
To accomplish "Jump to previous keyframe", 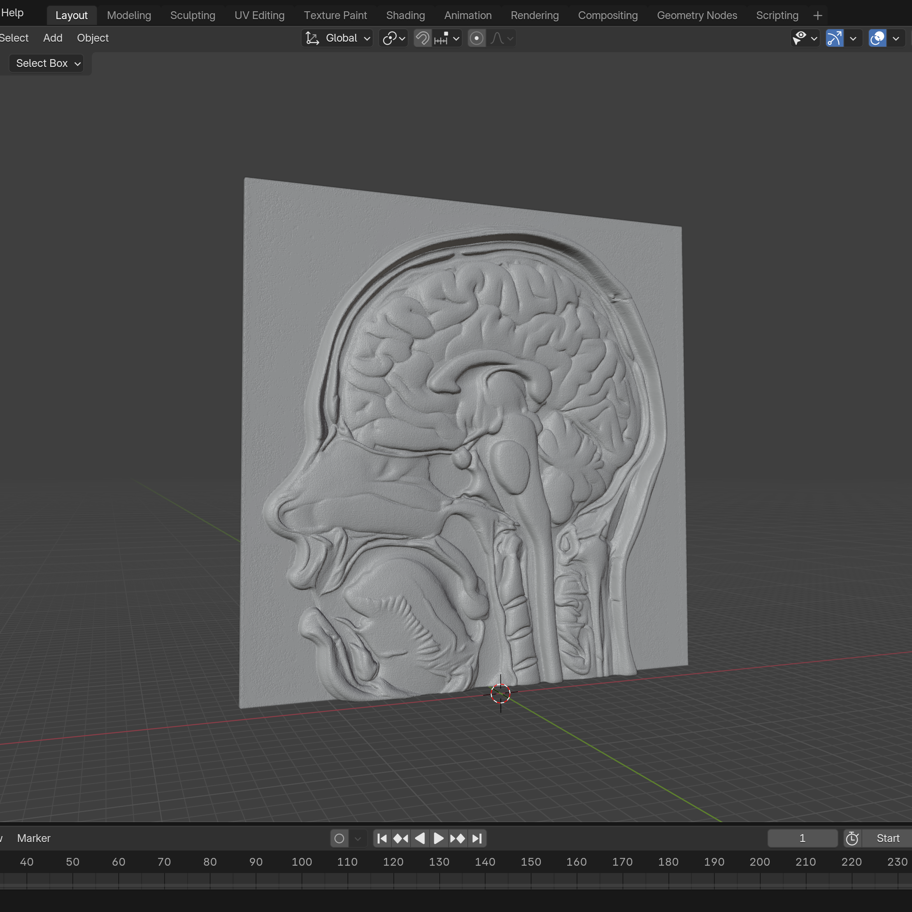I will pos(401,838).
